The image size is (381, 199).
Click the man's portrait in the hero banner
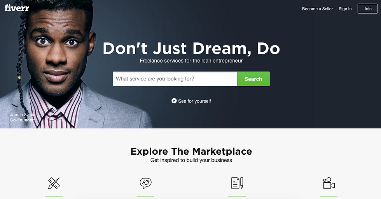[x=73, y=64]
